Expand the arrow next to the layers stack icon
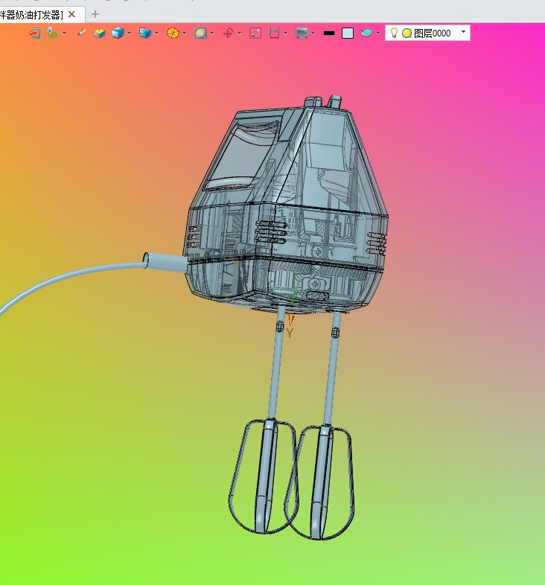The height and width of the screenshot is (585, 545). pyautogui.click(x=377, y=33)
